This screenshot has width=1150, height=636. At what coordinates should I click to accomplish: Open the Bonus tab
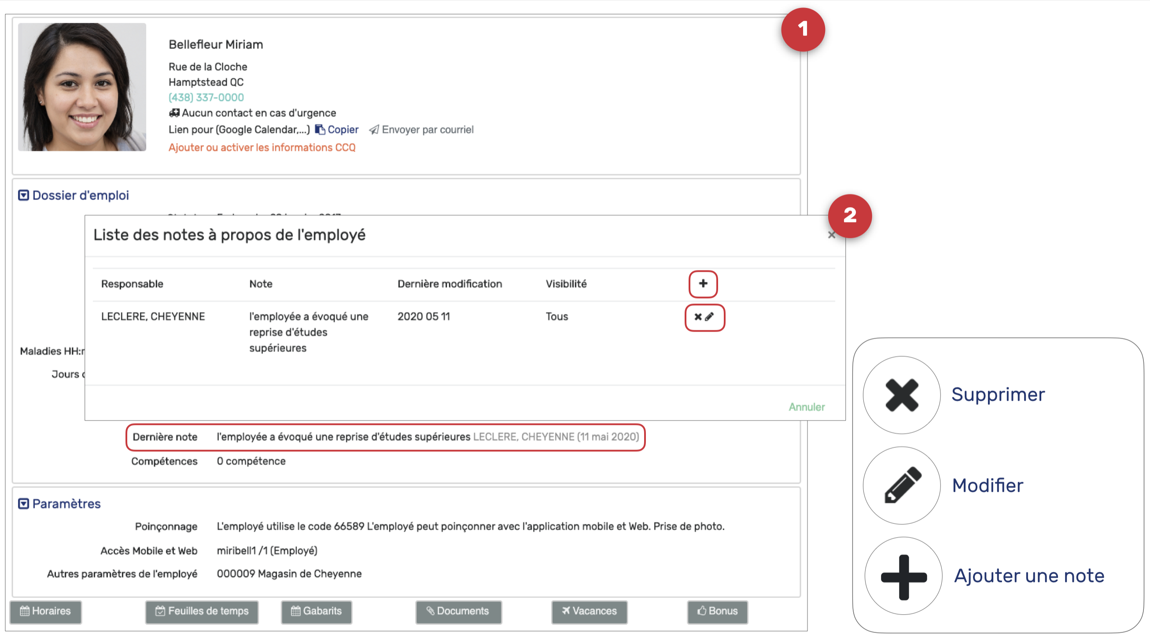(x=717, y=611)
